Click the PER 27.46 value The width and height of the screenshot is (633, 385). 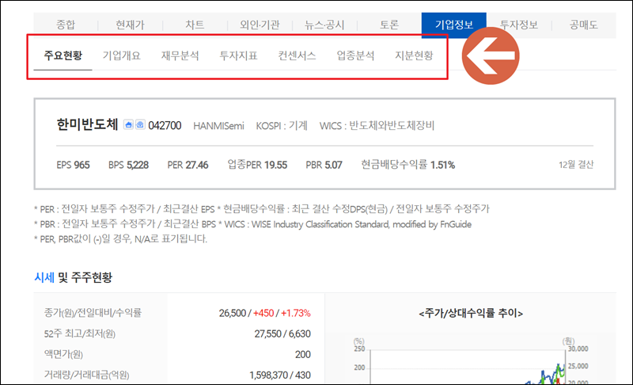[188, 165]
